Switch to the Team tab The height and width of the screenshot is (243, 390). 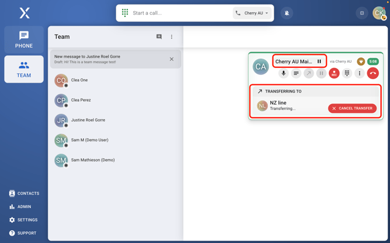click(x=24, y=69)
